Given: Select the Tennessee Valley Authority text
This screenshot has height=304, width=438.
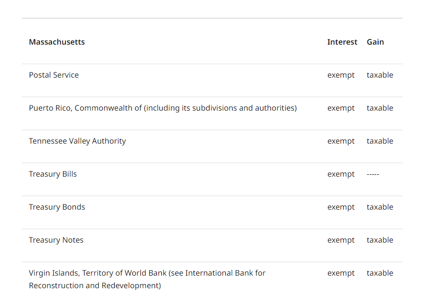Looking at the screenshot, I should pos(77,141).
